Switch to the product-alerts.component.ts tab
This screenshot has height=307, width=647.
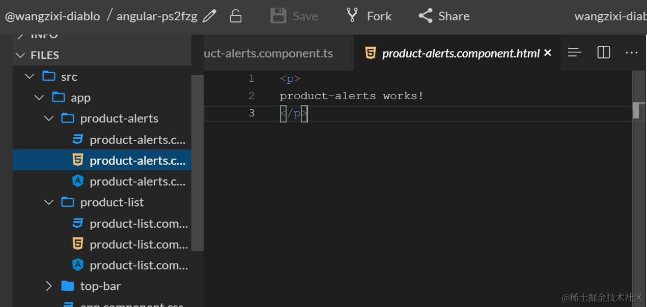pyautogui.click(x=268, y=53)
